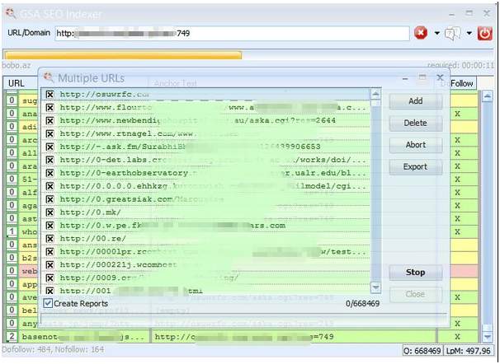Click the red power quit icon
Image resolution: width=500 pixels, height=364 pixels.
coord(484,34)
